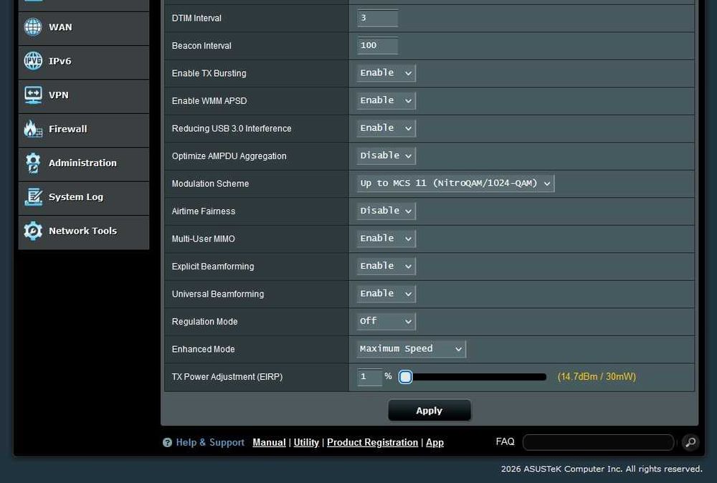
Task: Go to the VPN settings page
Action: pyautogui.click(x=84, y=97)
